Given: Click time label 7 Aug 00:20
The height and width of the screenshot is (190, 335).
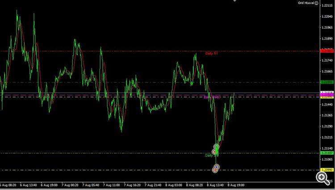Looking at the screenshot, I should 70,185.
